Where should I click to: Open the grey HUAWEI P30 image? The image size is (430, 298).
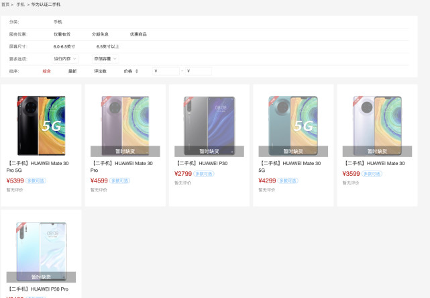[x=209, y=126]
